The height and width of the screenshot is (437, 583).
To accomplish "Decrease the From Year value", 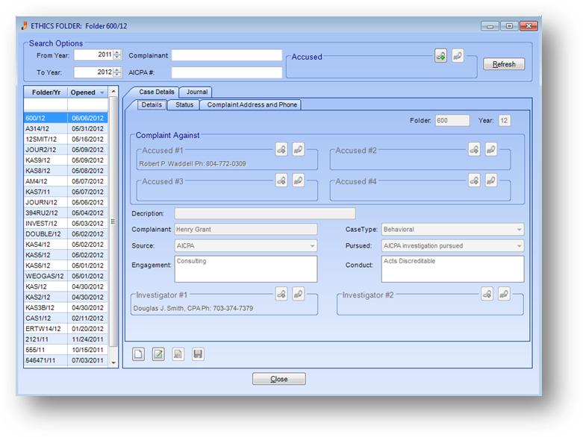I will tap(117, 57).
